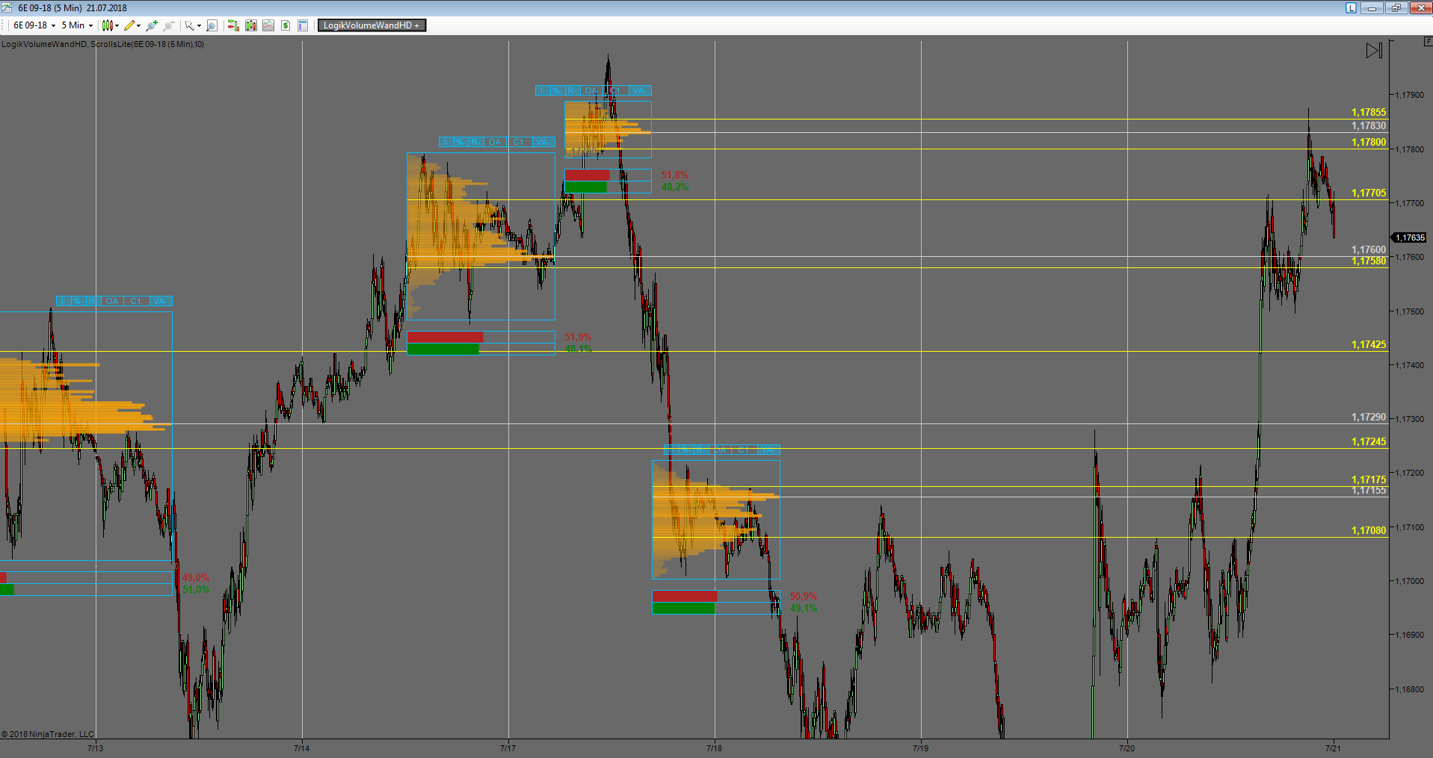Image resolution: width=1433 pixels, height=758 pixels.
Task: Toggle VA- on the 51,9% profile
Action: click(x=543, y=142)
